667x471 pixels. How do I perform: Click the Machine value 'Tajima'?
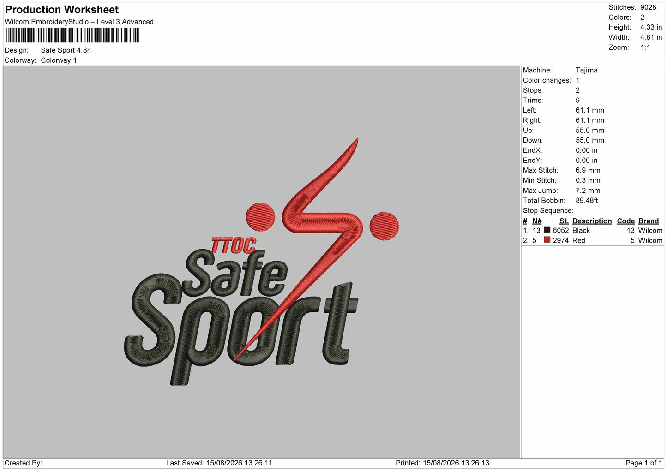click(587, 70)
